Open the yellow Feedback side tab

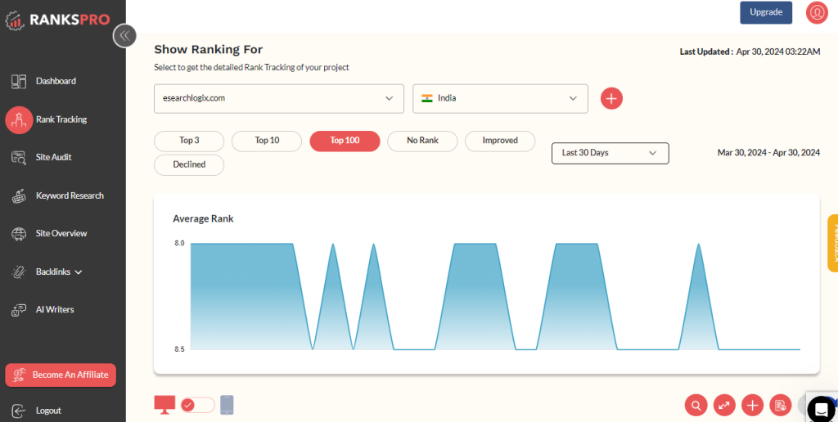pyautogui.click(x=832, y=243)
